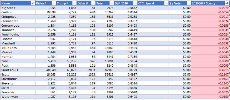Select the Saint Louis name cell
Screen dimensions: 230x100
18,70
